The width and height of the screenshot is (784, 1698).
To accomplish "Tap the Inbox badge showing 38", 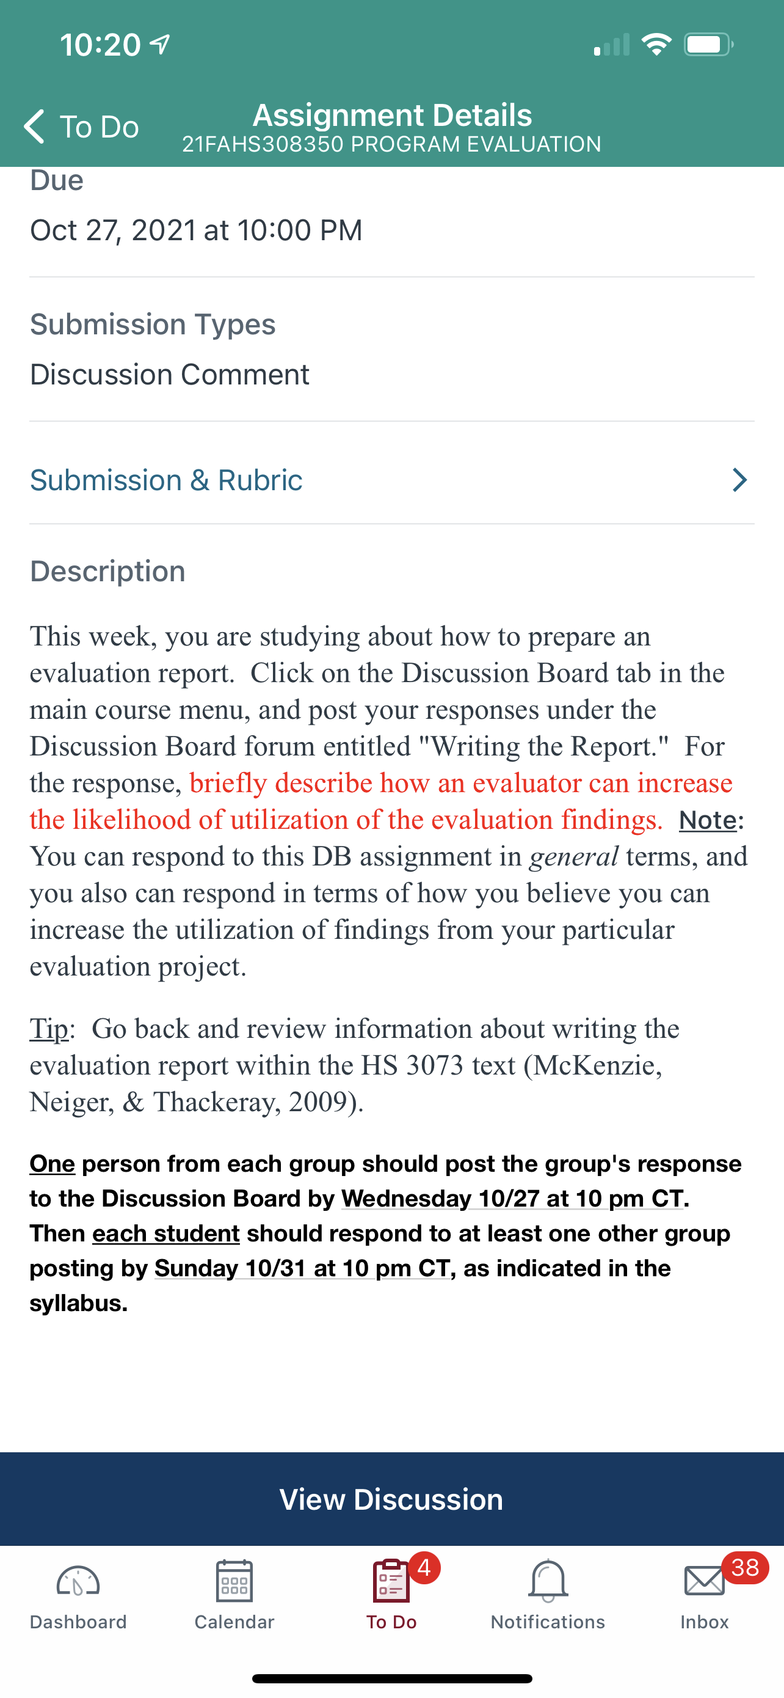I will click(744, 1567).
